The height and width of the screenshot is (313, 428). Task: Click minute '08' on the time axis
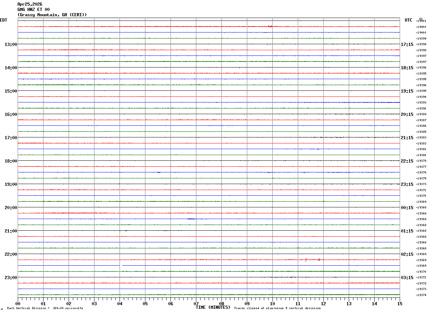click(x=221, y=303)
